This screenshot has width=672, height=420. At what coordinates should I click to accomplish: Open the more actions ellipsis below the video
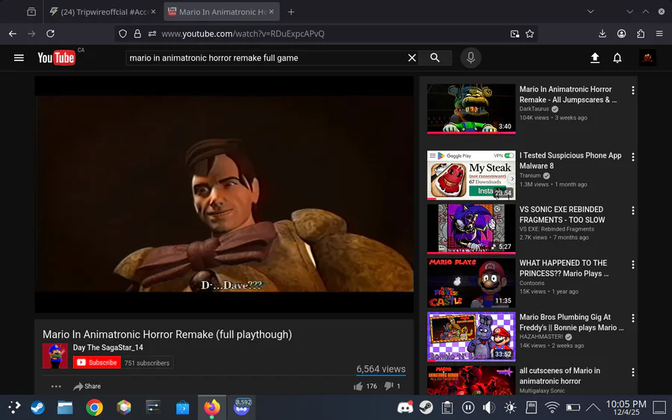click(56, 386)
